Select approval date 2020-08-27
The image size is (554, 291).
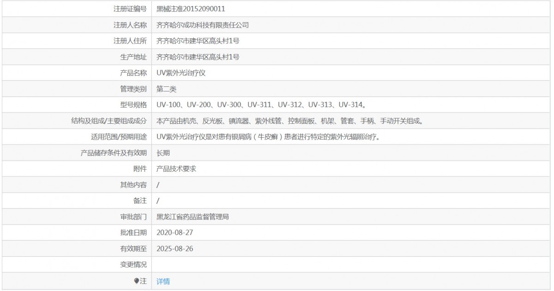point(175,233)
